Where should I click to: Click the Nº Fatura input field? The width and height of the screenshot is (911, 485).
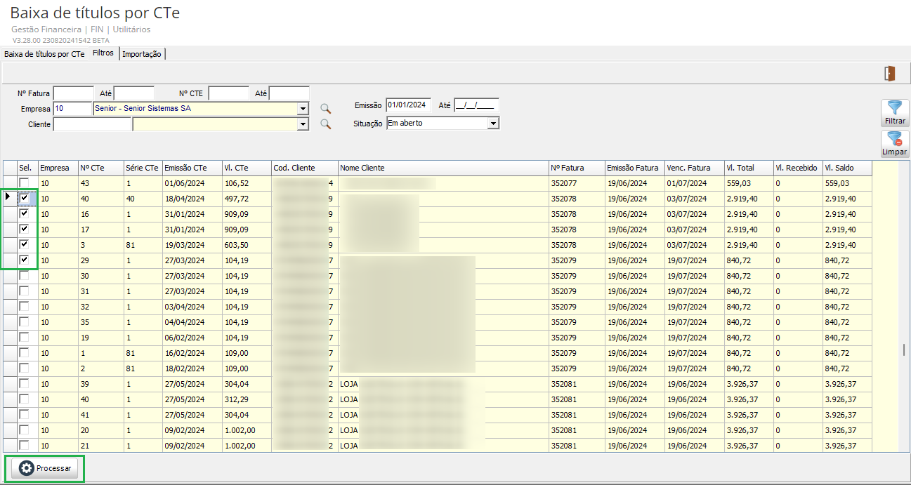(73, 93)
